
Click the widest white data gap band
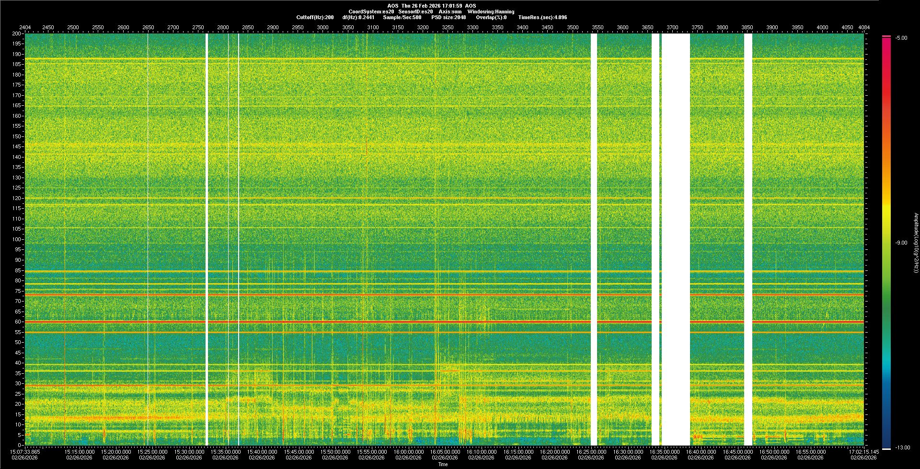click(676, 239)
